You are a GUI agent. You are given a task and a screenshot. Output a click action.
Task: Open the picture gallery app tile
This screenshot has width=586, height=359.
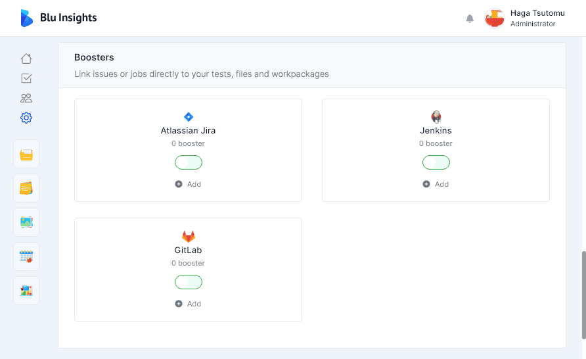(x=26, y=222)
